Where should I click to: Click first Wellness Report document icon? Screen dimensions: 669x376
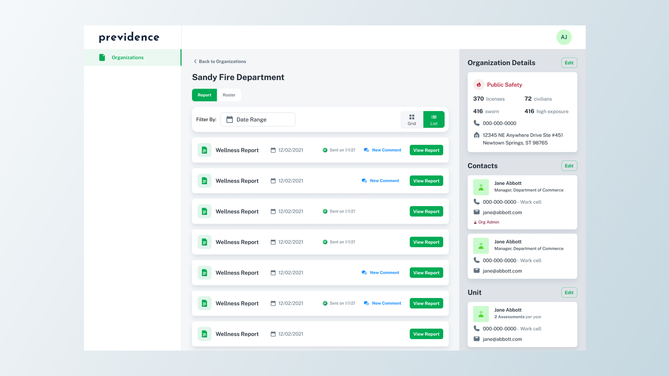(205, 150)
